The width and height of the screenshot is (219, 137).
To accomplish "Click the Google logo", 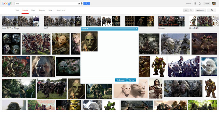I will 7,3.
